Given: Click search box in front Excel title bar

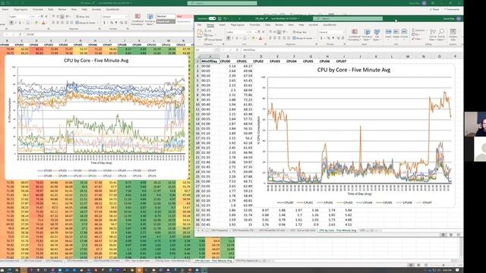Looking at the screenshot, I should [348, 18].
